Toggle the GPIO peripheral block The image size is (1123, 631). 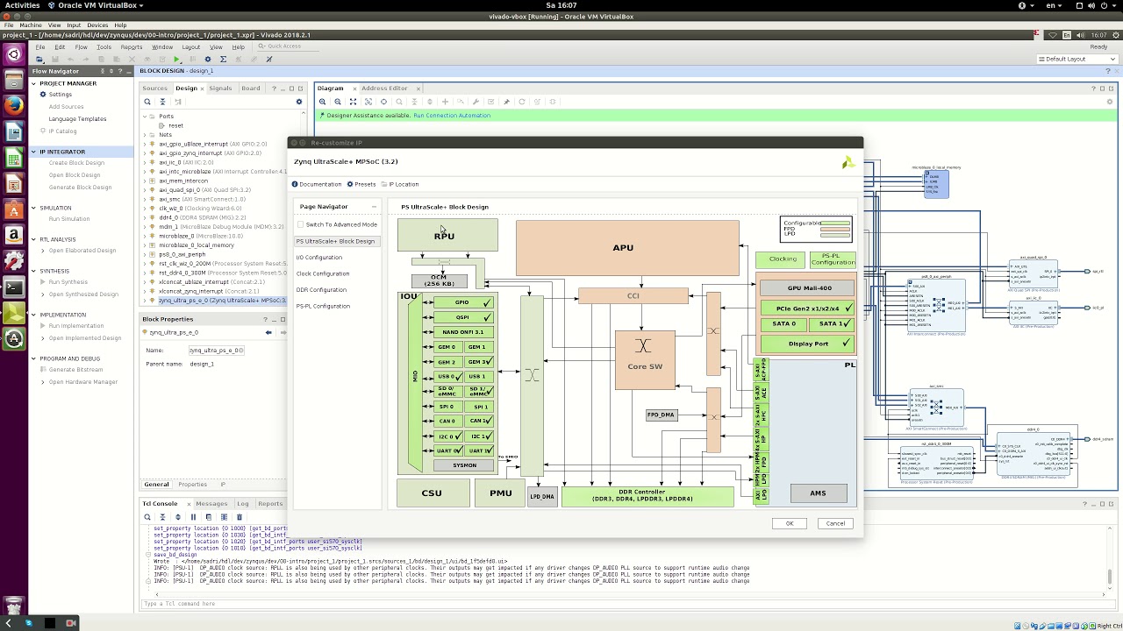[462, 302]
